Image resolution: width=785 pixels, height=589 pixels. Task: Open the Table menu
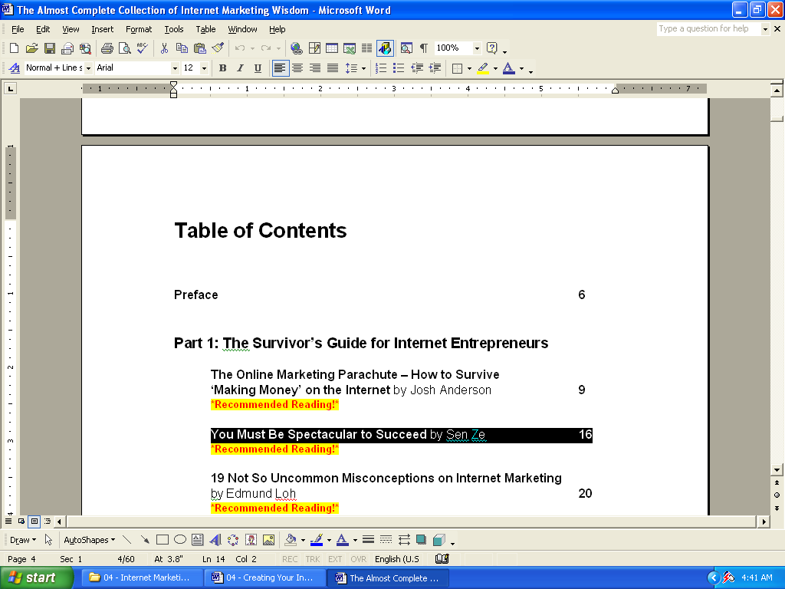click(205, 29)
